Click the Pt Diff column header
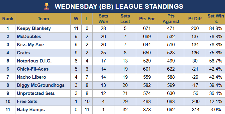225x114 pixels. [x=195, y=19]
